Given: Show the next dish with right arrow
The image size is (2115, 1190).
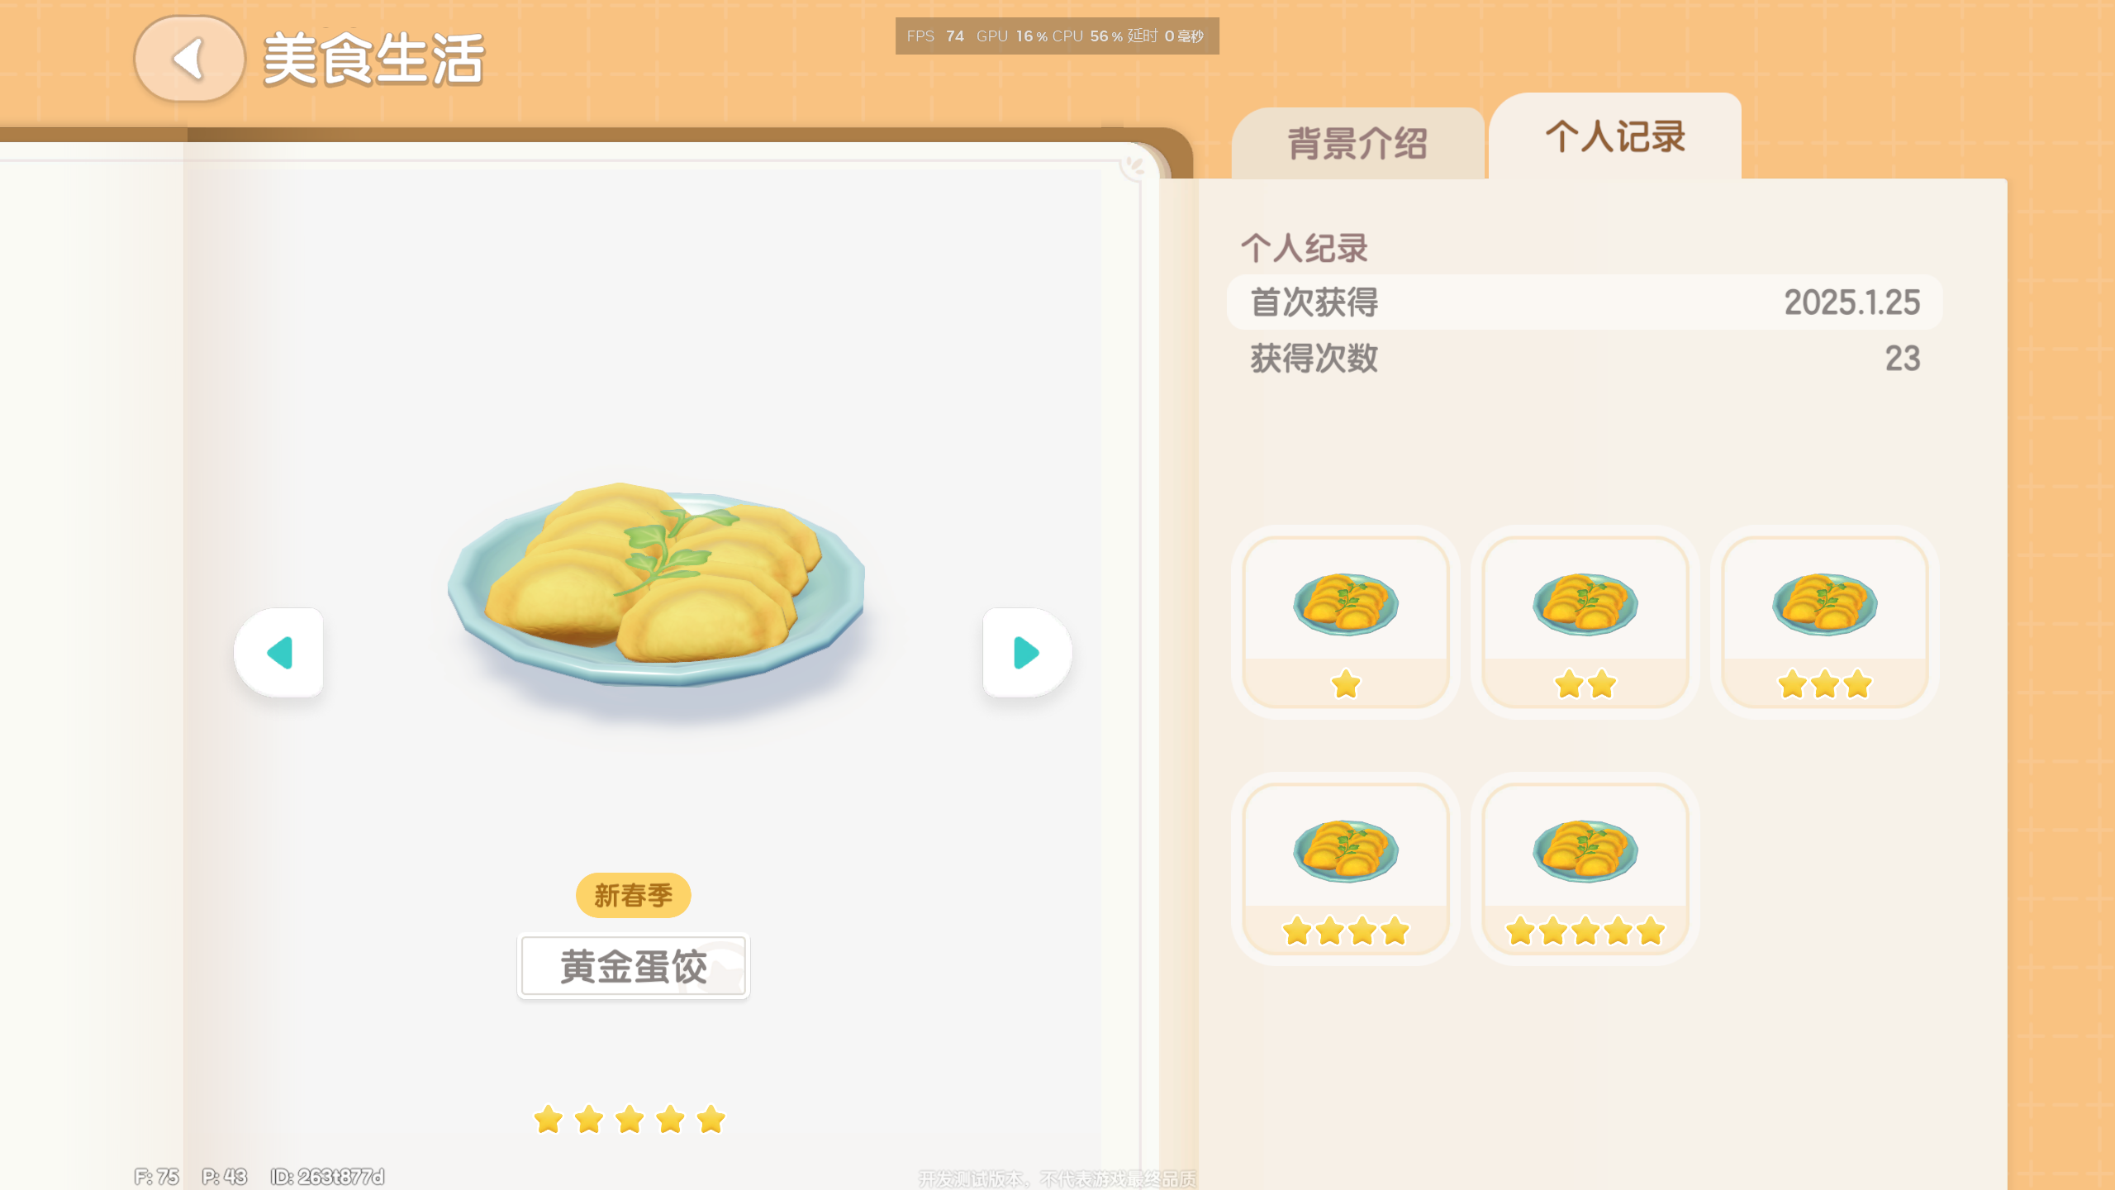Looking at the screenshot, I should (1027, 653).
